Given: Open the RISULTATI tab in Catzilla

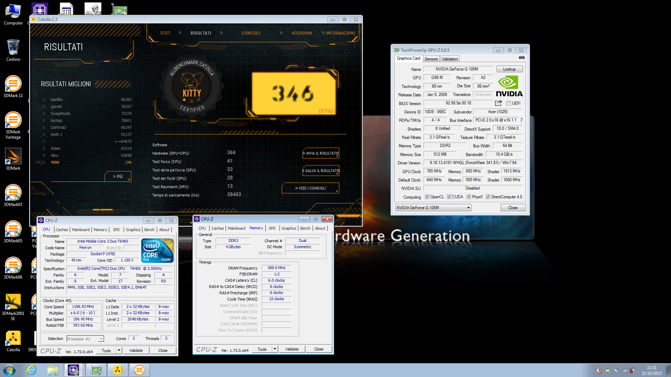Looking at the screenshot, I should point(201,33).
